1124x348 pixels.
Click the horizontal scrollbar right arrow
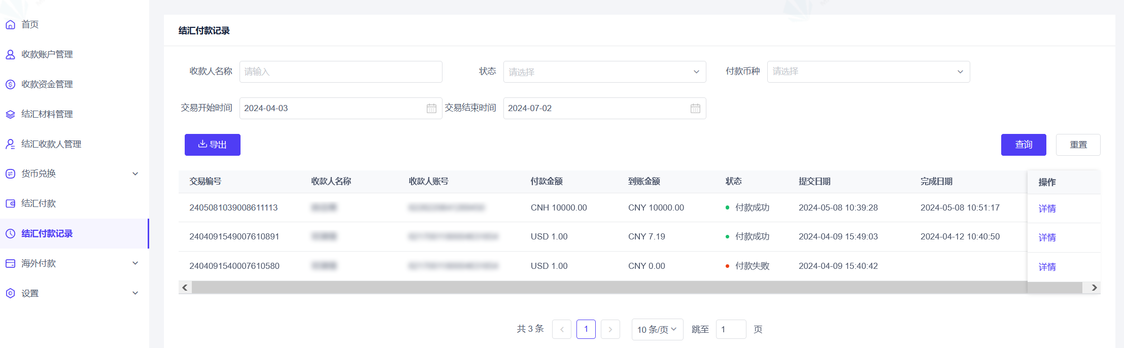(x=1094, y=288)
